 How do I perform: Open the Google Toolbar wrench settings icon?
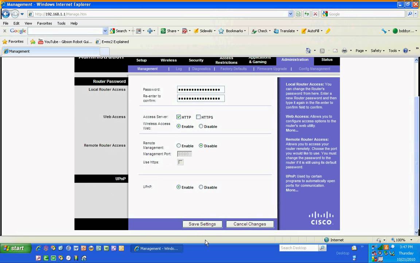click(384, 31)
